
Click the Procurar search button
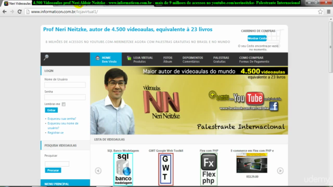pyautogui.click(x=53, y=170)
